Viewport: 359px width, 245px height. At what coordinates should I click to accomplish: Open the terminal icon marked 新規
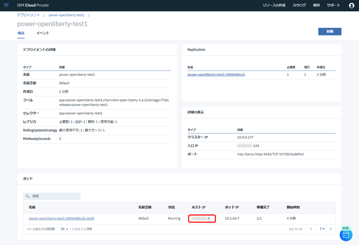pyautogui.click(x=346, y=235)
